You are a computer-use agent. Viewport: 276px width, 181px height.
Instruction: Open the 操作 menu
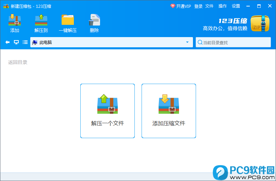pos(223,6)
